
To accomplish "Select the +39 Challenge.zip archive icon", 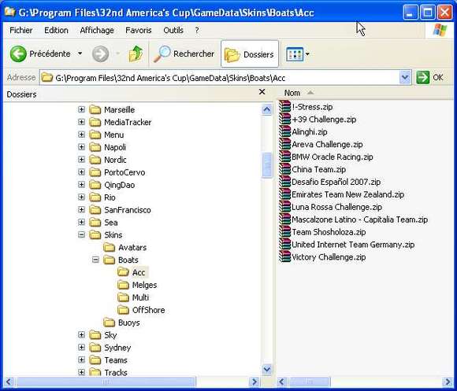I will click(284, 119).
